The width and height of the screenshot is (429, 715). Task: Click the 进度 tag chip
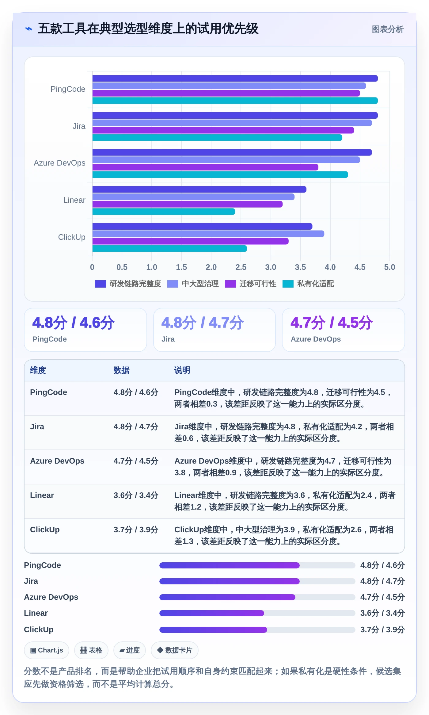[x=130, y=650]
